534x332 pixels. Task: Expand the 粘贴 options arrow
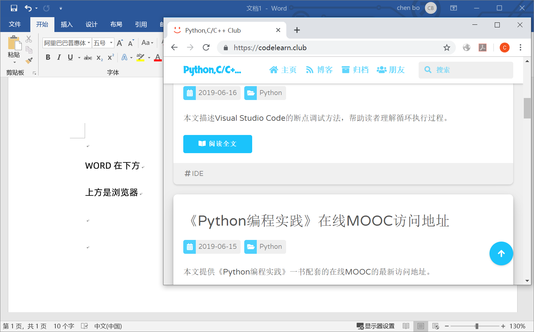click(x=14, y=62)
